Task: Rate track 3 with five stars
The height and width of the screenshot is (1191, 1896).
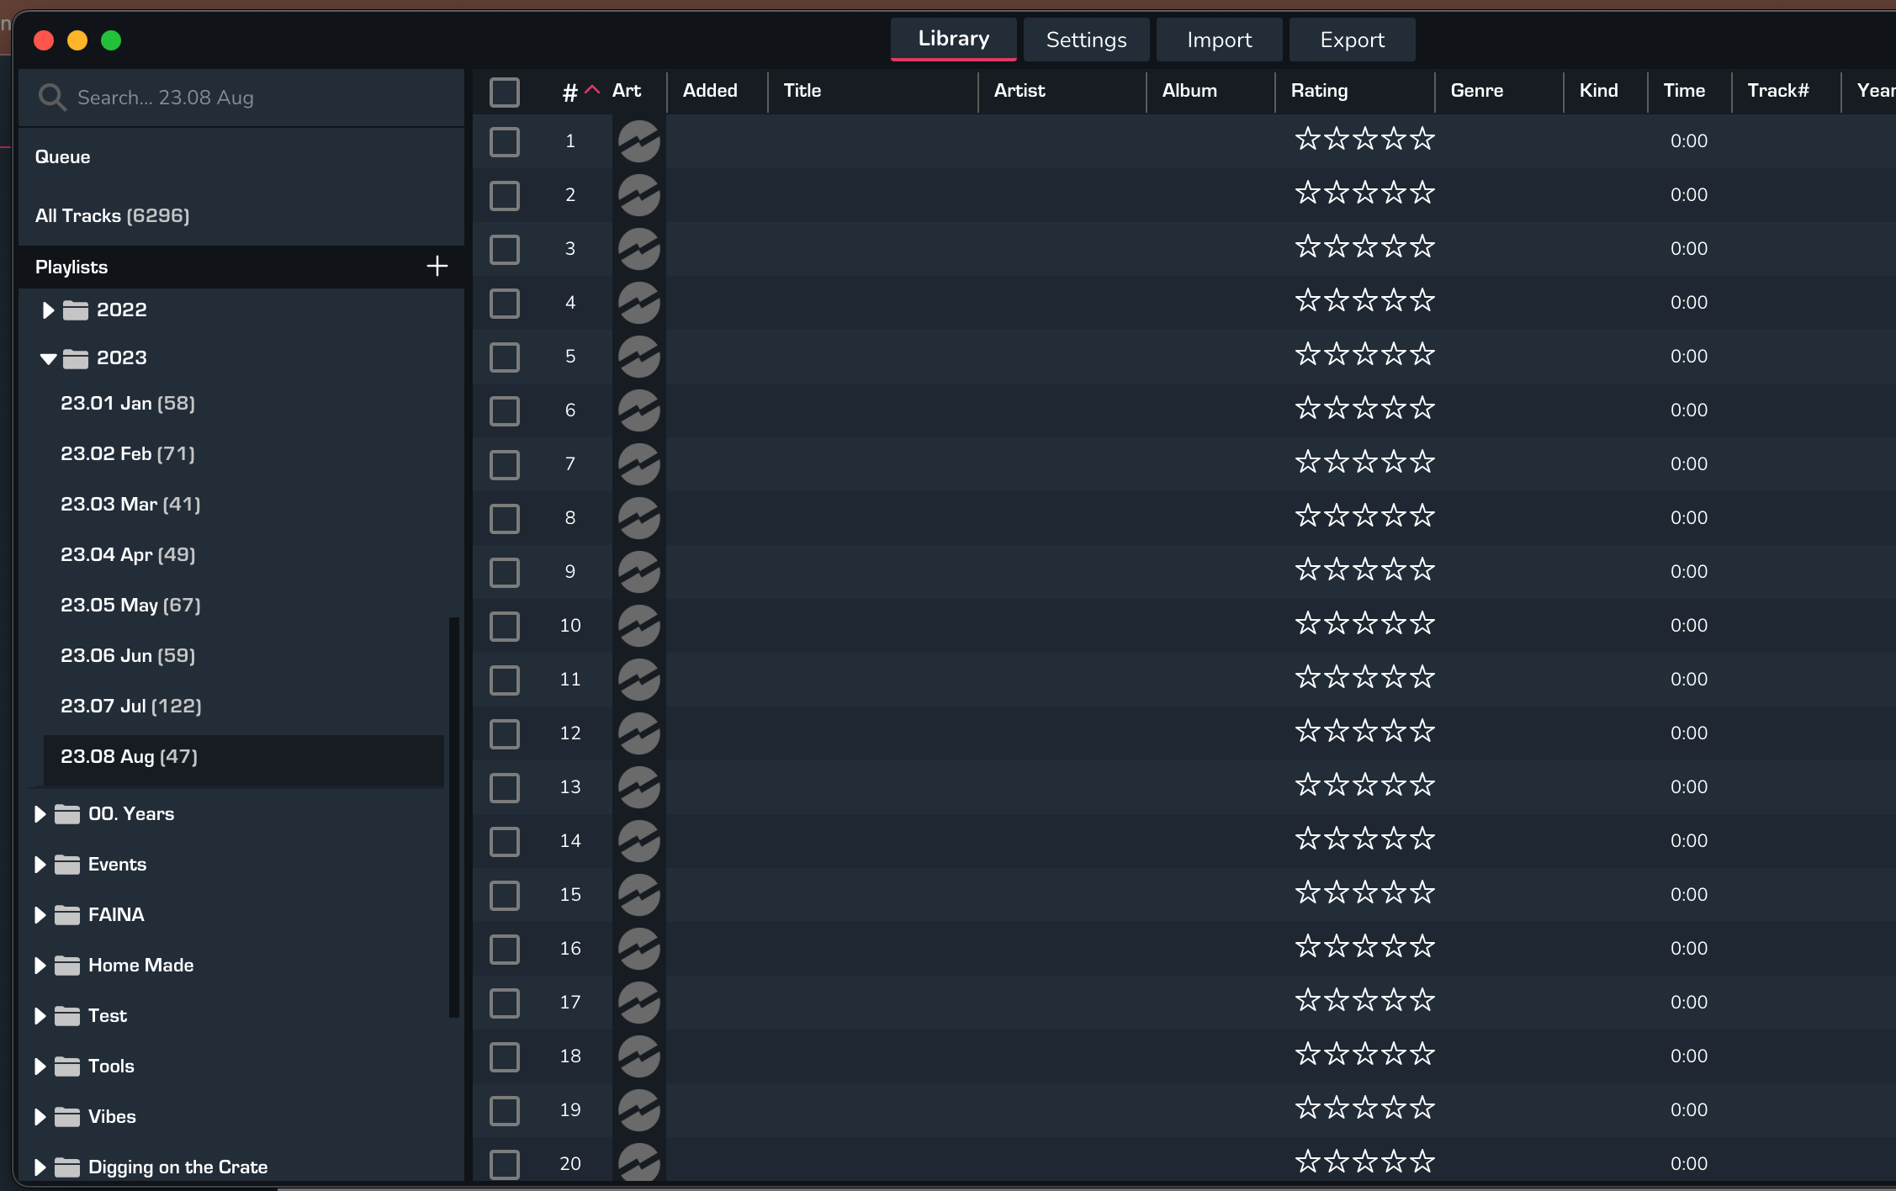Action: pos(1422,247)
